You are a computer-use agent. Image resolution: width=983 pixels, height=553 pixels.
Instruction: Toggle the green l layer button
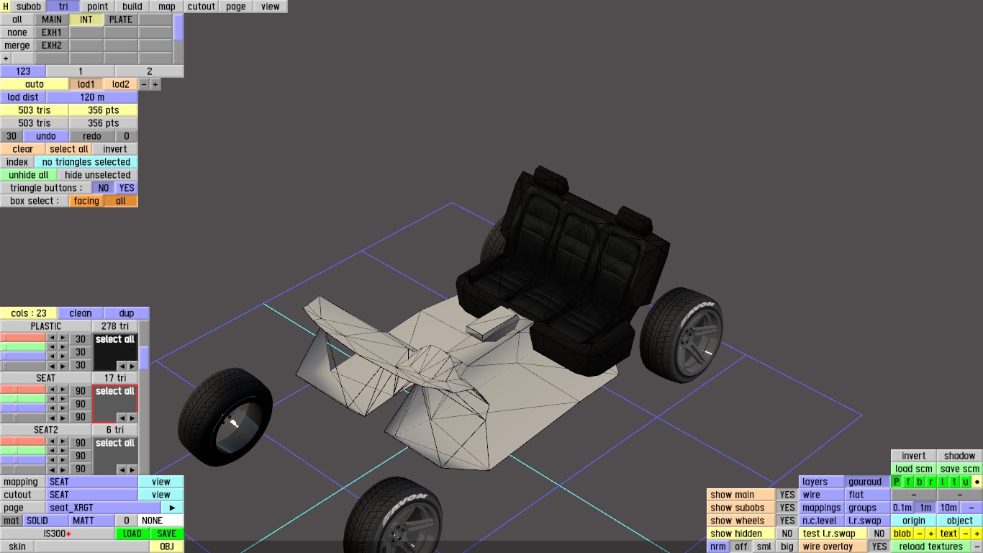pos(943,482)
